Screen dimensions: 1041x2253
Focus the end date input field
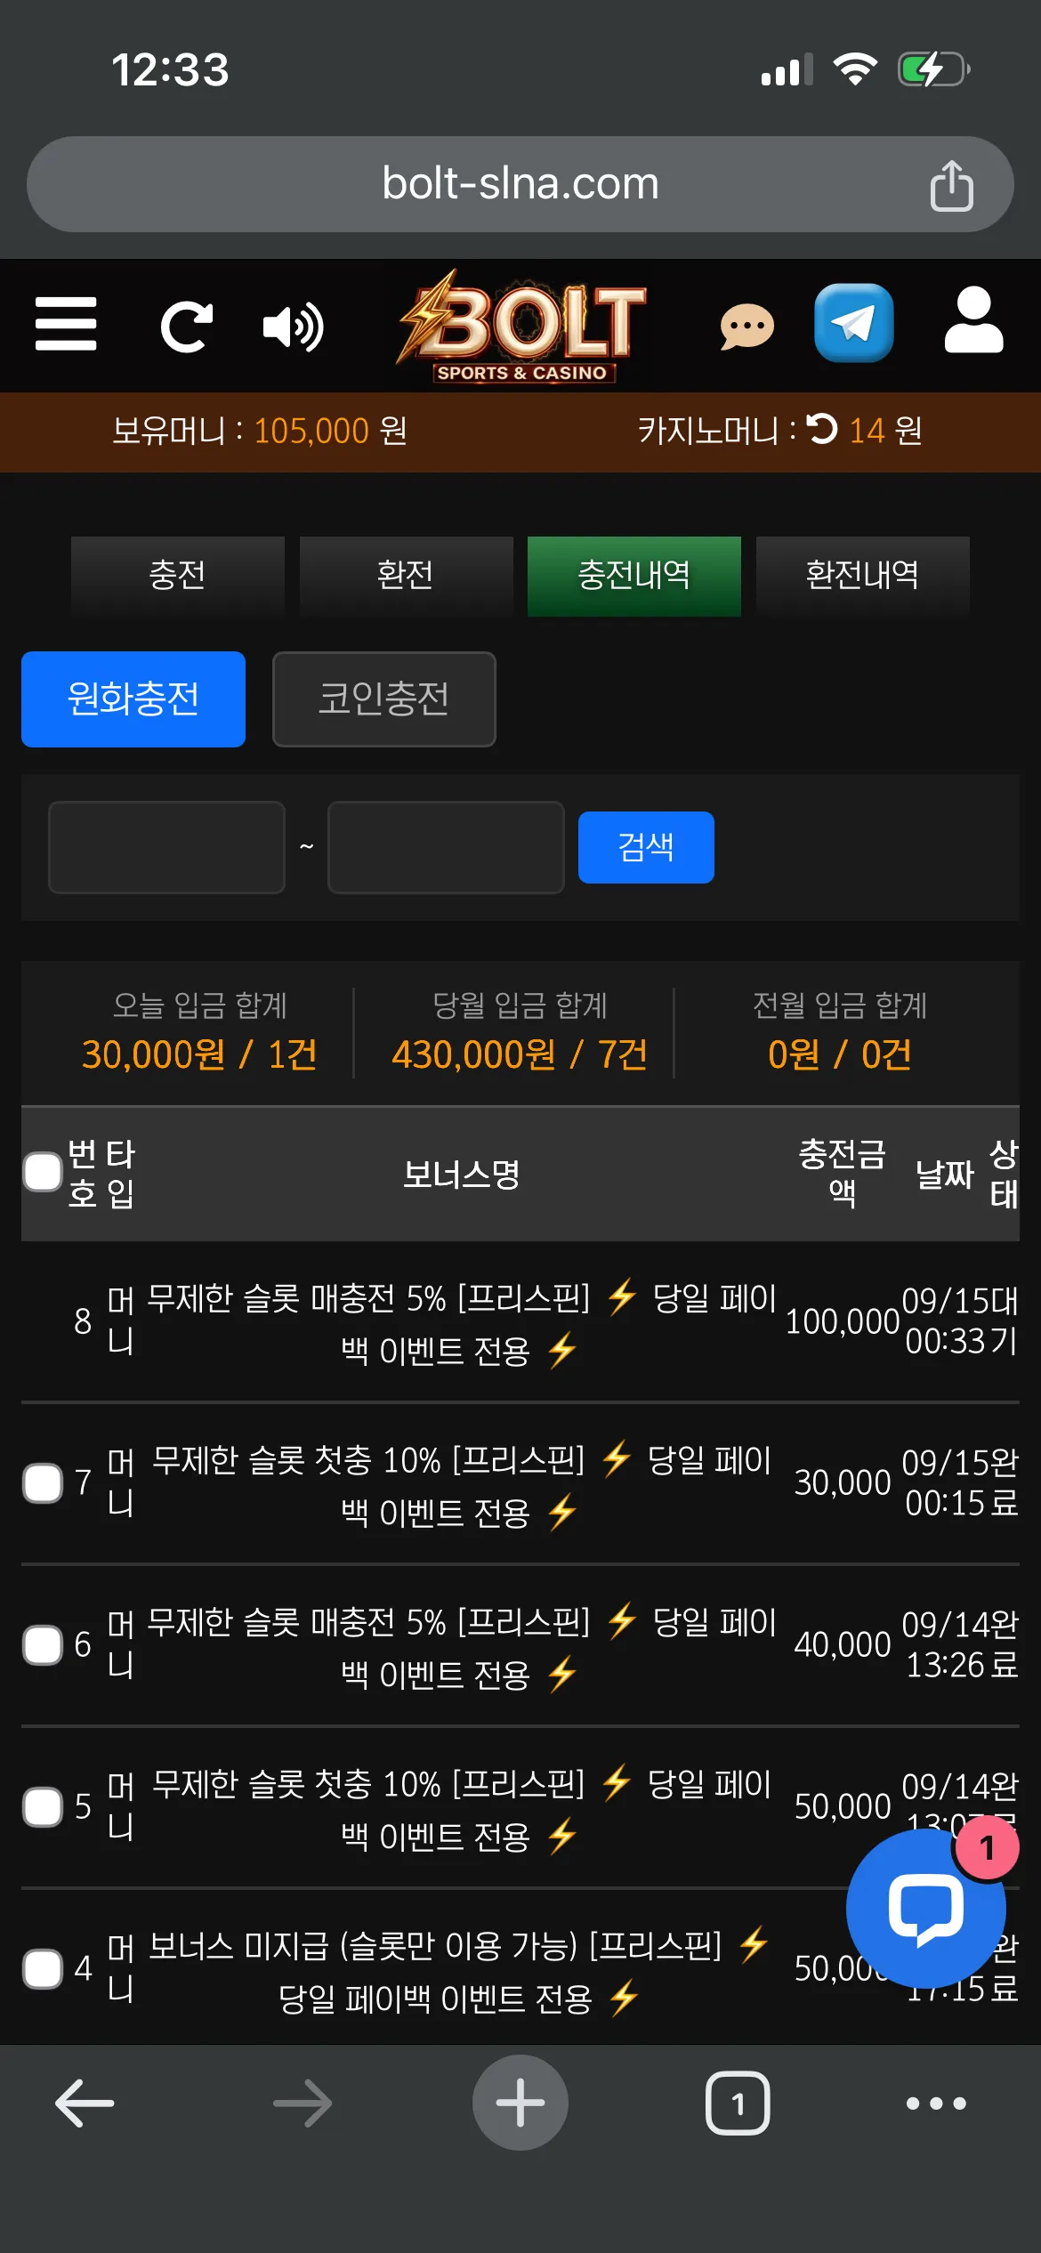[x=446, y=847]
